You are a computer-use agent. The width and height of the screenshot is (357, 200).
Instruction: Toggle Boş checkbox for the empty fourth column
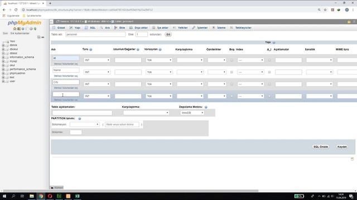(231, 96)
